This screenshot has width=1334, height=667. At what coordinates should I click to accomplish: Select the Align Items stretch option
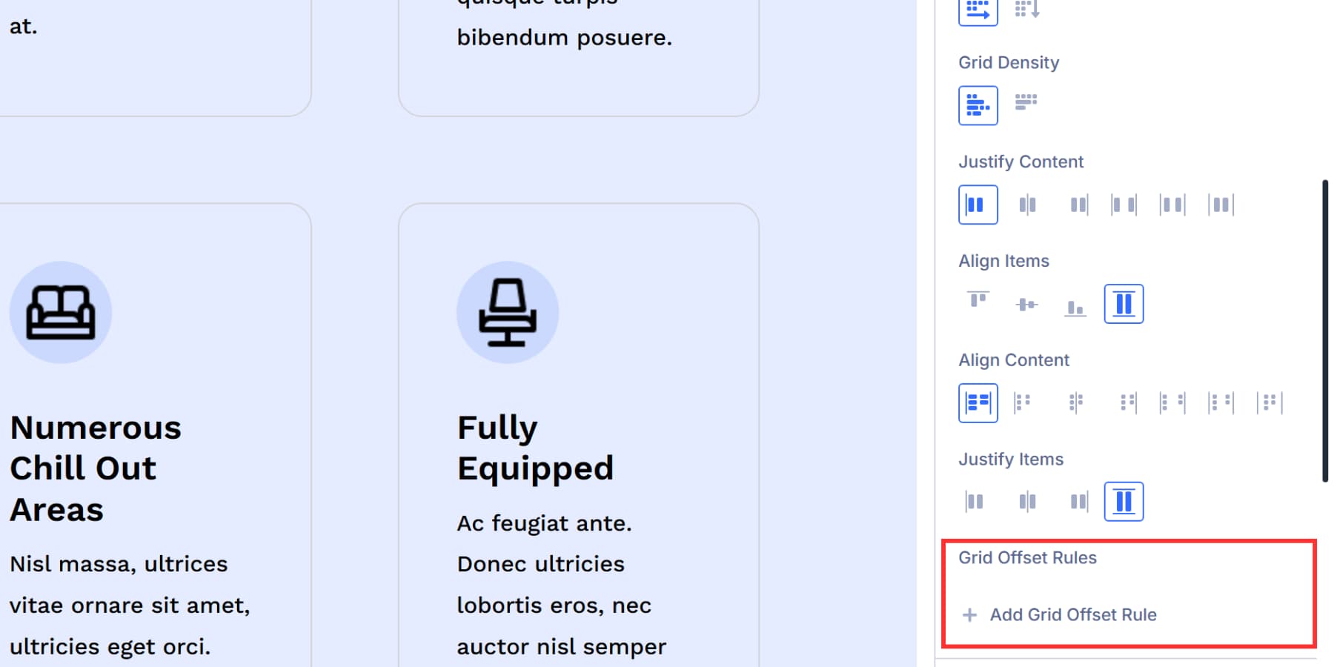(1124, 303)
